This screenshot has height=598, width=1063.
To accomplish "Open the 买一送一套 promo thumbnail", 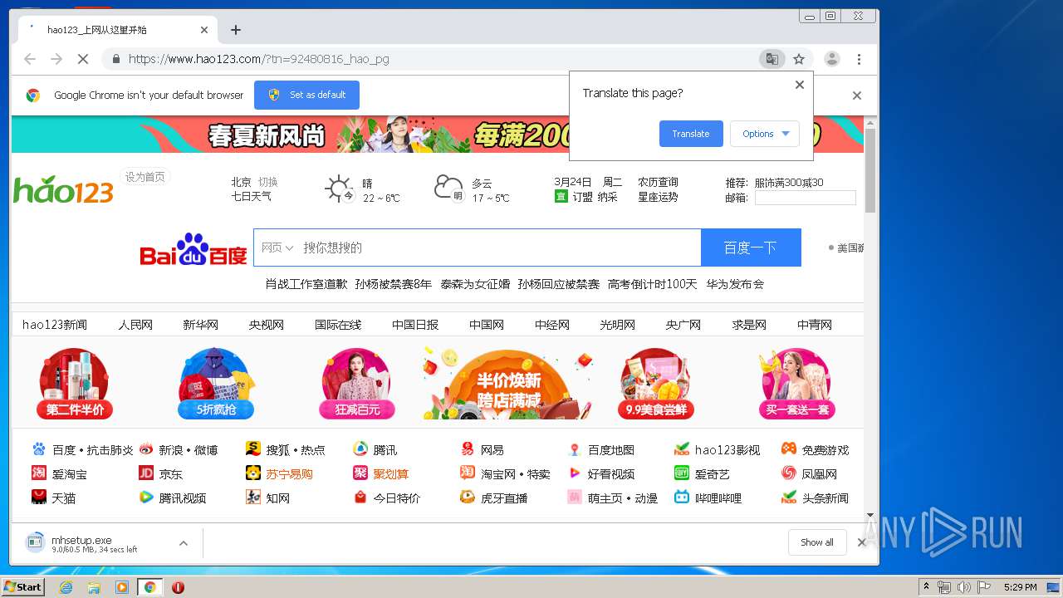I will point(796,384).
